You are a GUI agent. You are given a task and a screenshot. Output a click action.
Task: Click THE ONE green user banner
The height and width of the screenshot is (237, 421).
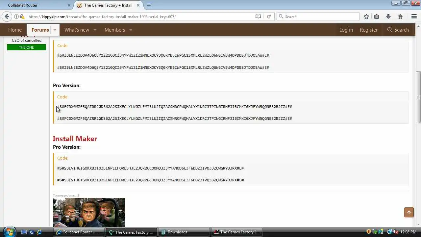26,47
